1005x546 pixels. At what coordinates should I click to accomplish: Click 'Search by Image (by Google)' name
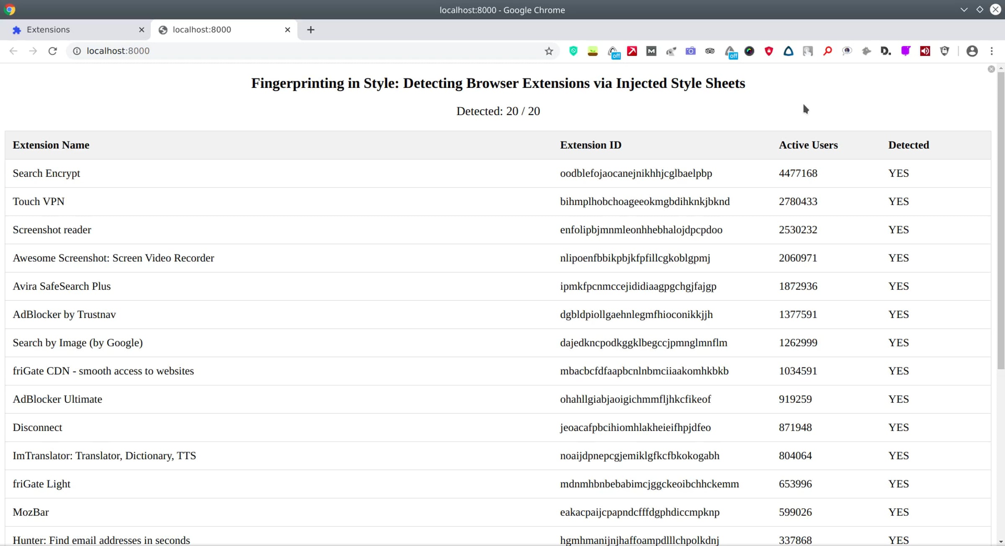(77, 343)
